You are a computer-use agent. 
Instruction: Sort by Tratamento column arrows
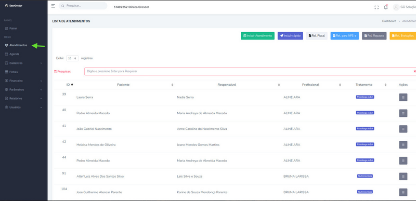pyautogui.click(x=385, y=85)
